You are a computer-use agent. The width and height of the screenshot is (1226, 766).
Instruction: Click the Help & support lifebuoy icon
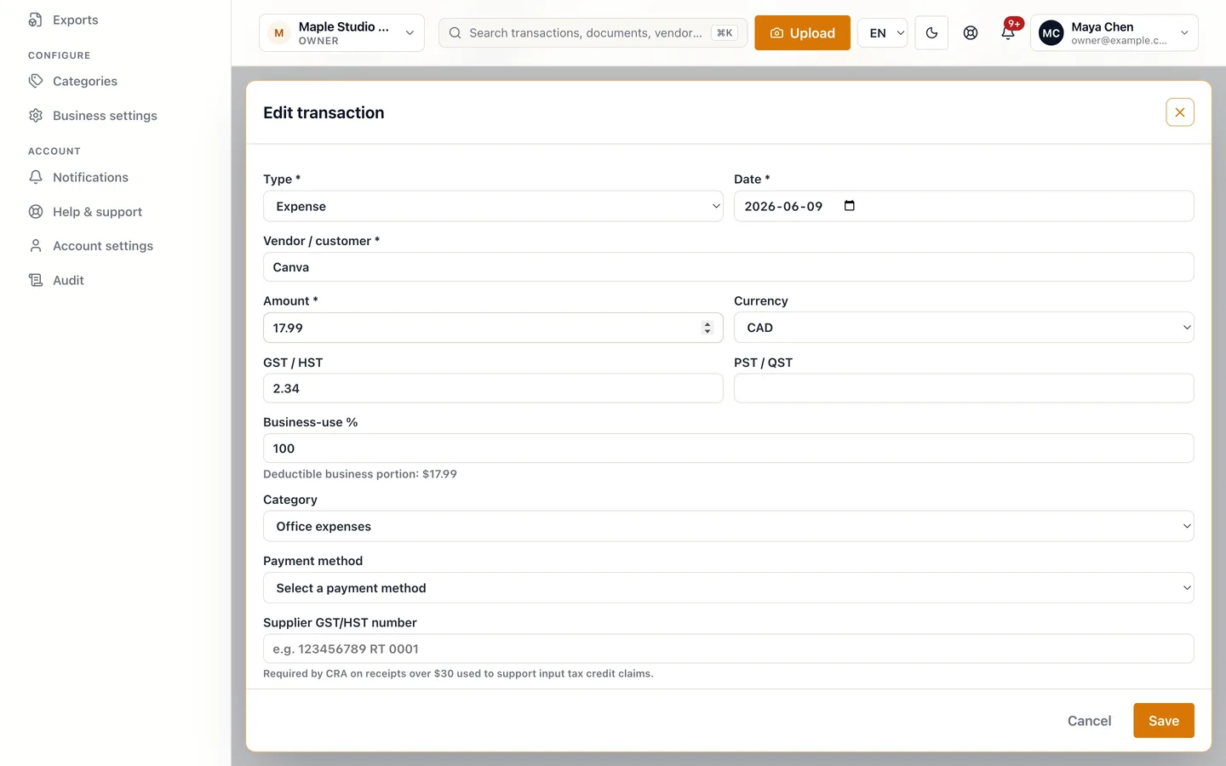36,212
